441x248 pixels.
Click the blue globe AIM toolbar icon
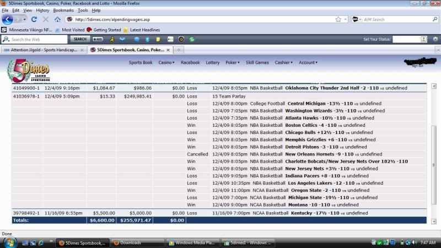pyautogui.click(x=137, y=39)
